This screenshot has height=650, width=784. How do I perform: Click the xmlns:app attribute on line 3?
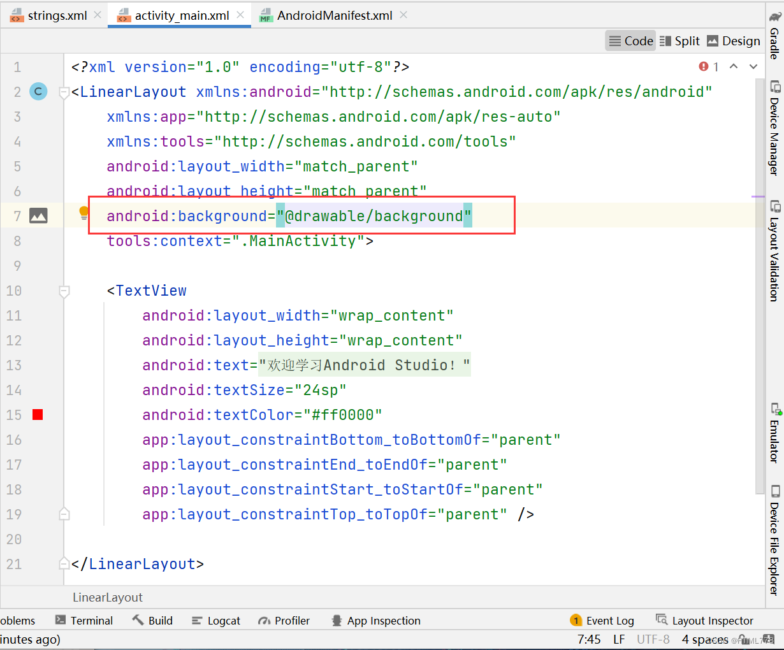point(334,117)
